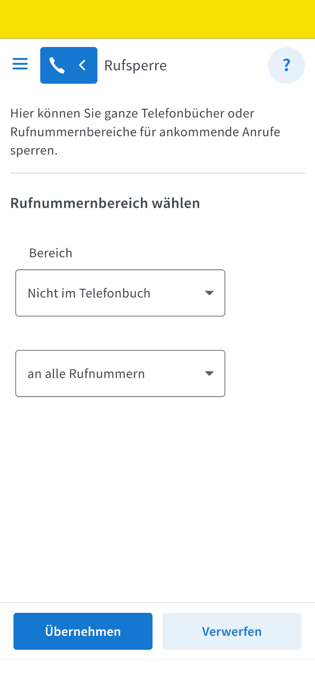The width and height of the screenshot is (315, 700).
Task: Click the Rufsperre page title
Action: (x=135, y=66)
